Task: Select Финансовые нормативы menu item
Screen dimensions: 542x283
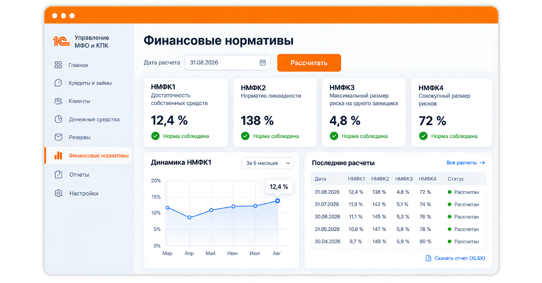Action: coord(89,155)
